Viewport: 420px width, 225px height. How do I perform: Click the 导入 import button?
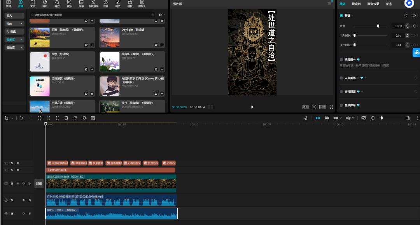[14, 16]
